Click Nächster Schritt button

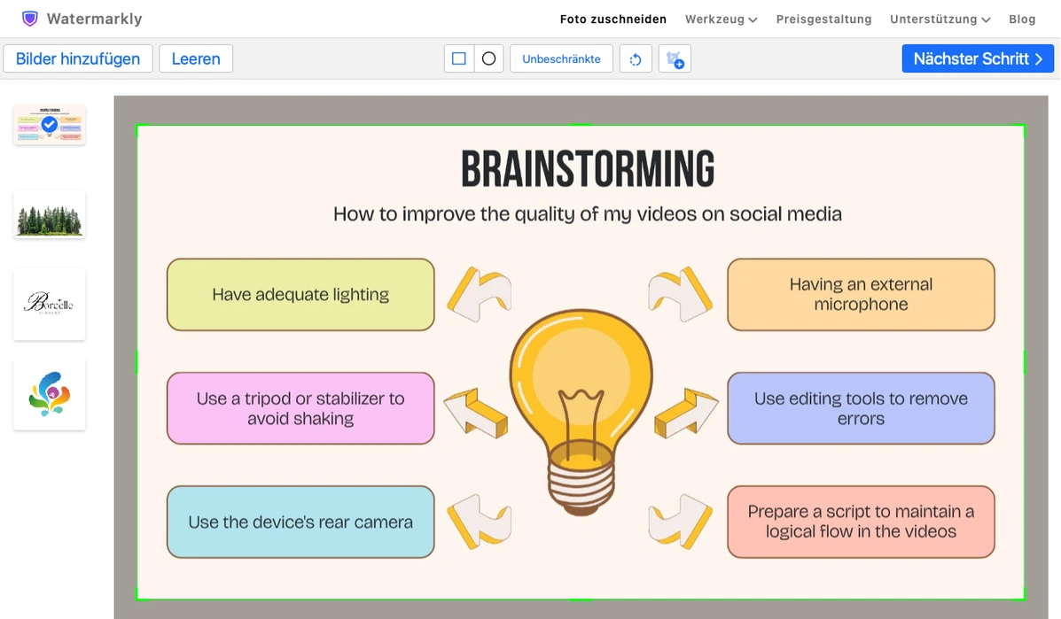978,58
